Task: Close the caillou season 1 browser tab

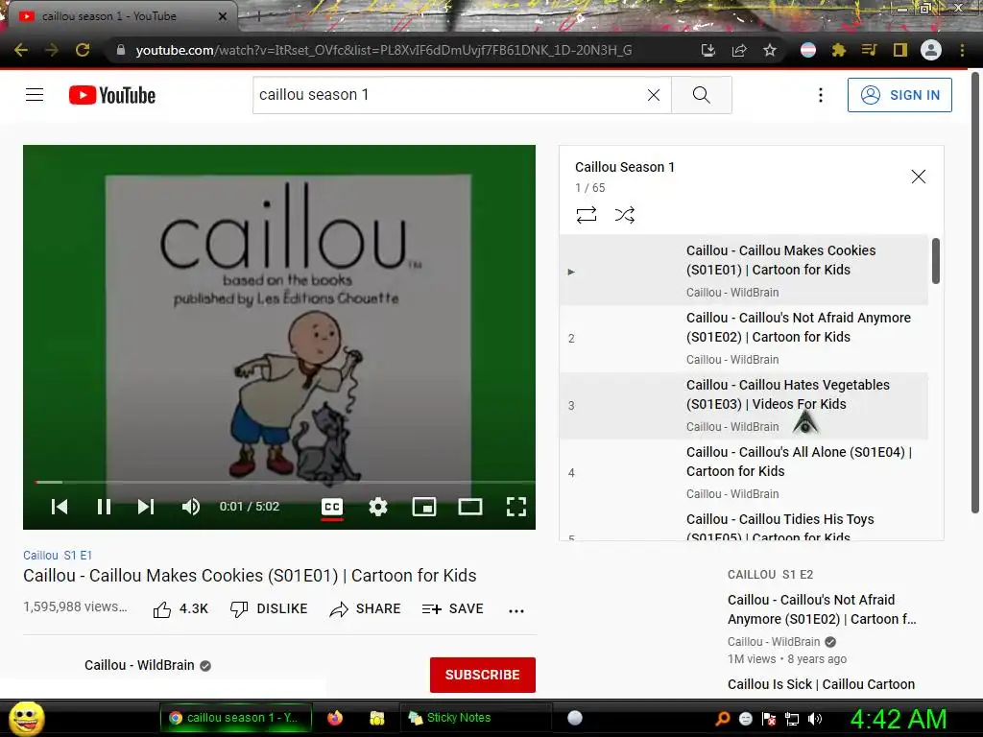Action: 223,16
